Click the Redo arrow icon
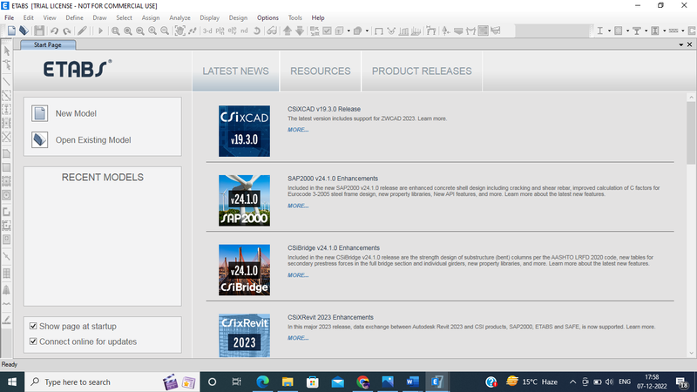 [67, 30]
